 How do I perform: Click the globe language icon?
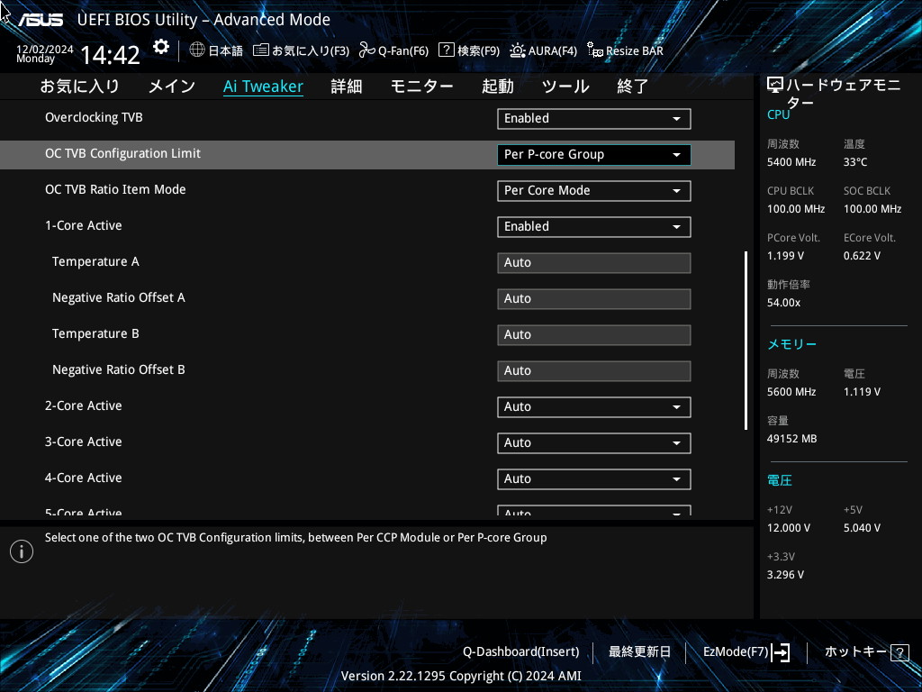pyautogui.click(x=197, y=50)
